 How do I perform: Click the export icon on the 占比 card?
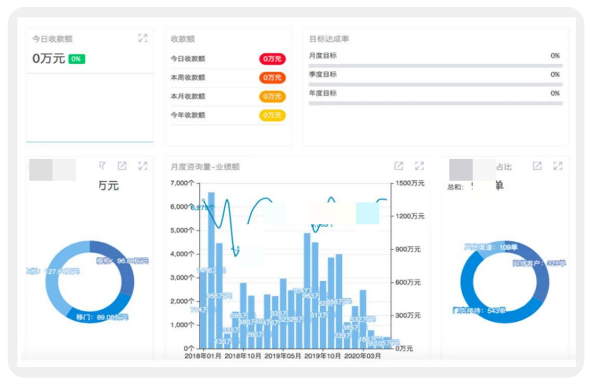(537, 166)
